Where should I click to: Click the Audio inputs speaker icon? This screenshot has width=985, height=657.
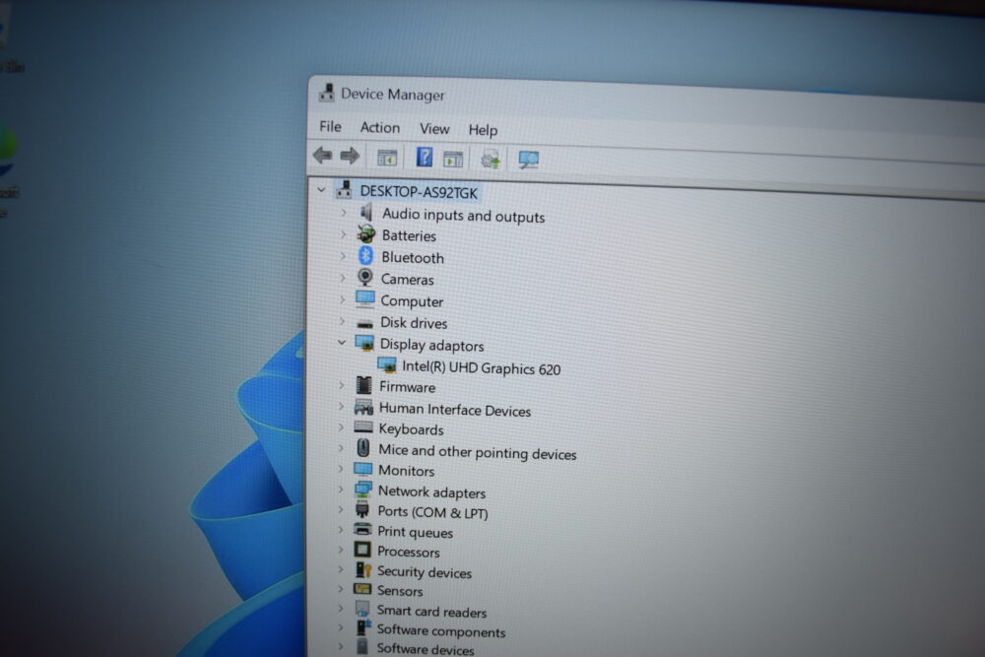366,213
